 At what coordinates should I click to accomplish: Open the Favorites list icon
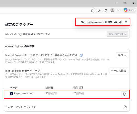(x=106, y=10)
